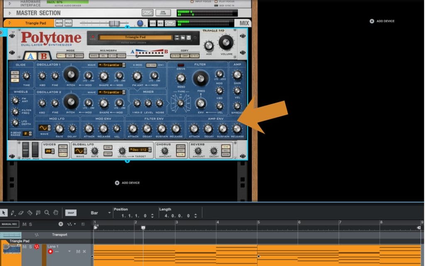The image size is (425, 266).
Task: Open the Bar snap value dropdown
Action: [110, 213]
